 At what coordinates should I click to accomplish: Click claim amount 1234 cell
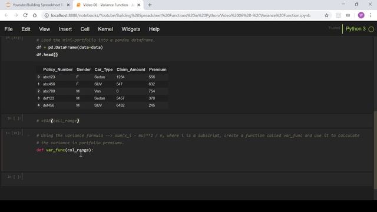pyautogui.click(x=120, y=77)
